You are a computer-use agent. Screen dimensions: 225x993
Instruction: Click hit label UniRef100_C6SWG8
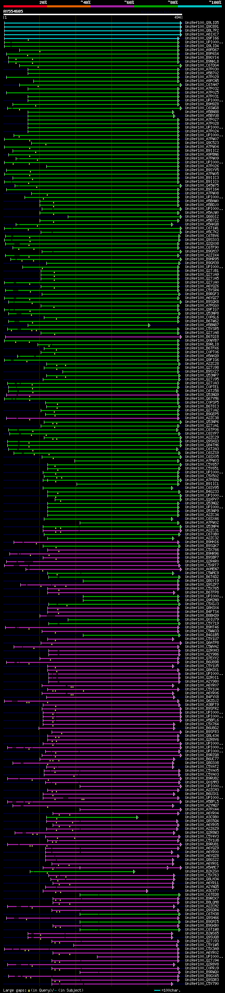[202, 108]
